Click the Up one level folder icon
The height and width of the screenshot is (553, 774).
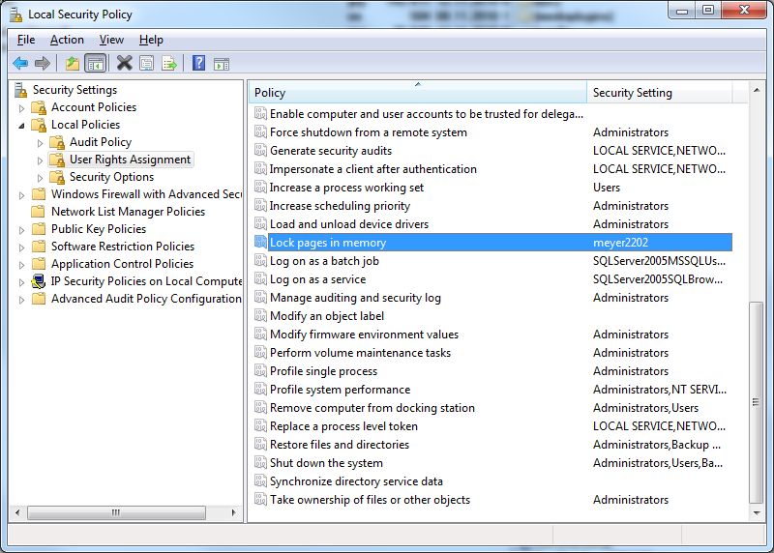(72, 64)
